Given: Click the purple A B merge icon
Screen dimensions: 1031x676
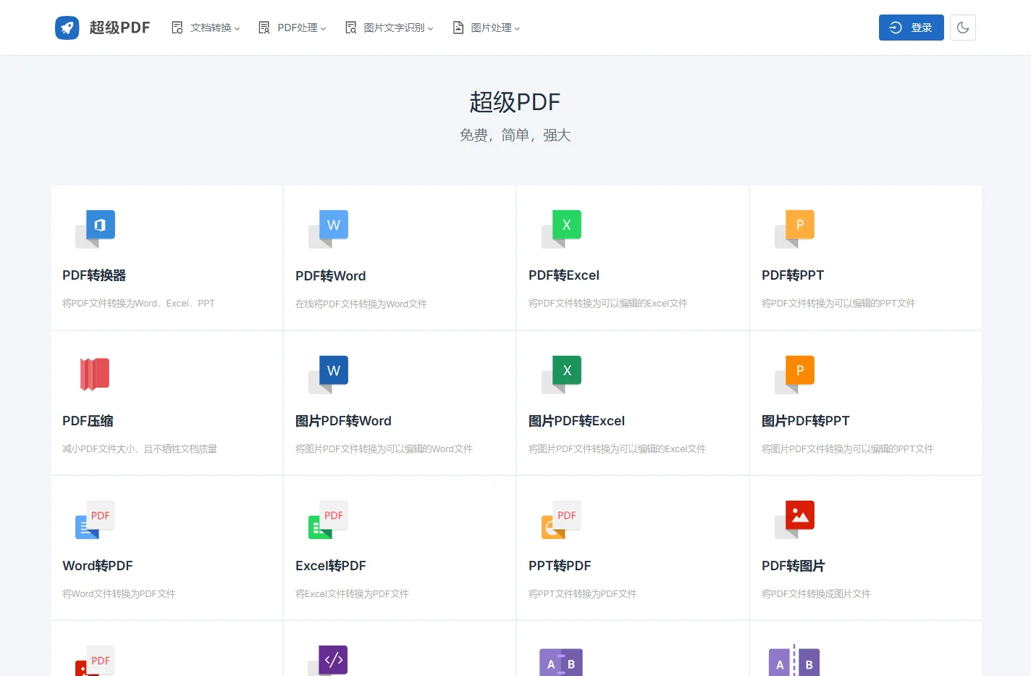Looking at the screenshot, I should tap(561, 662).
